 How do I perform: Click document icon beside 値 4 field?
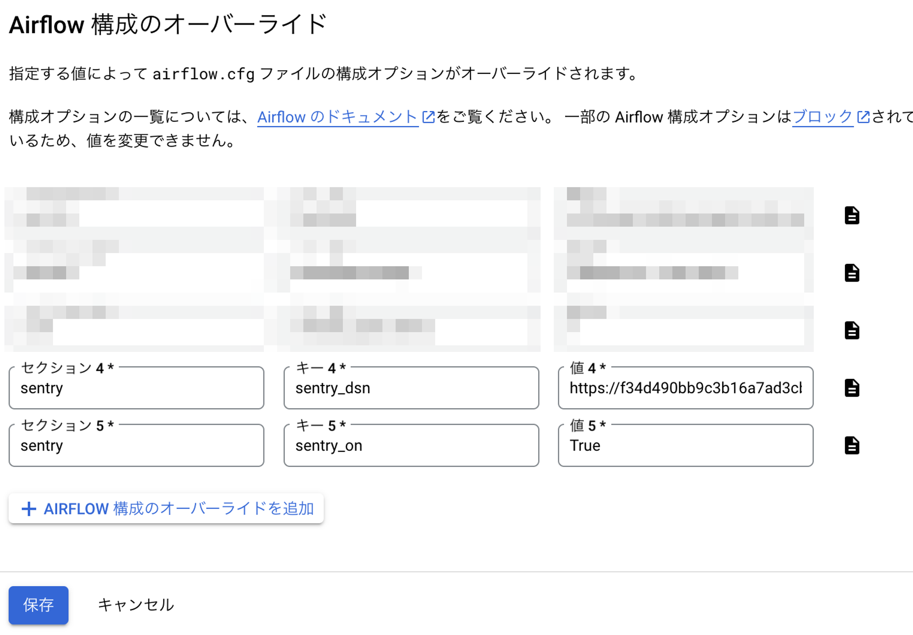coord(851,388)
